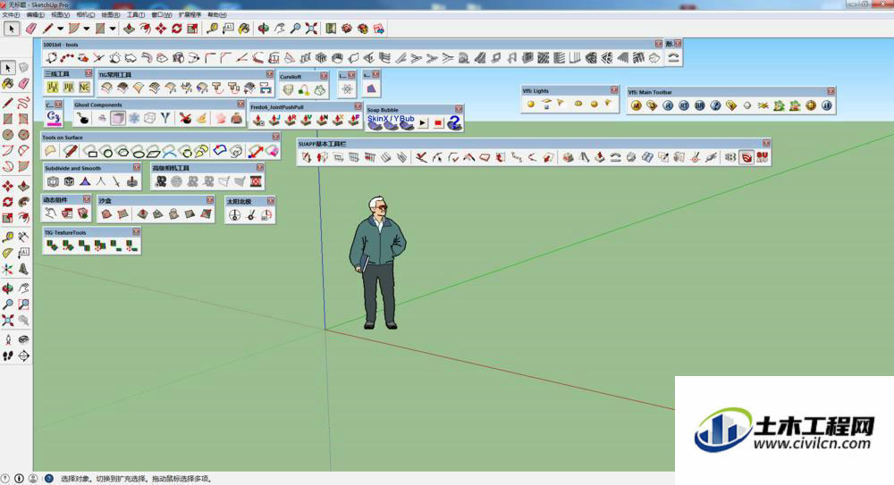Select the Polygon tool in the left palette
This screenshot has height=485, width=894.
tap(23, 135)
